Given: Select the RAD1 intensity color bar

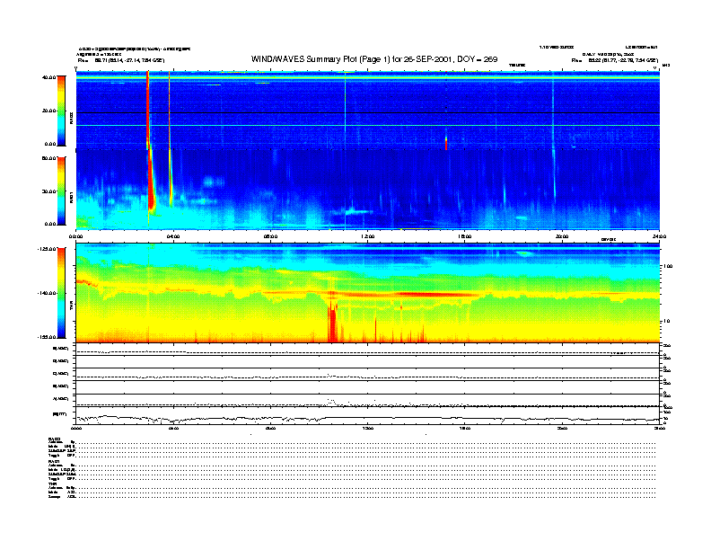Looking at the screenshot, I should click(x=60, y=190).
